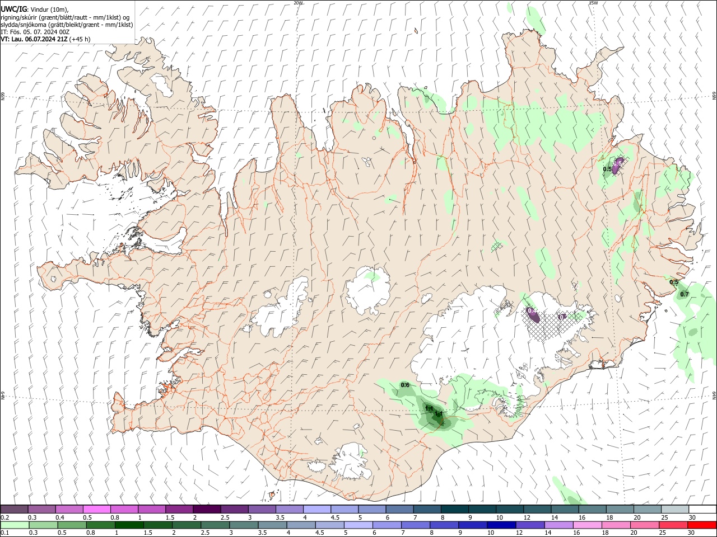Click the '0.5' value just above the 0.7 label
The height and width of the screenshot is (537, 717).
tap(674, 282)
